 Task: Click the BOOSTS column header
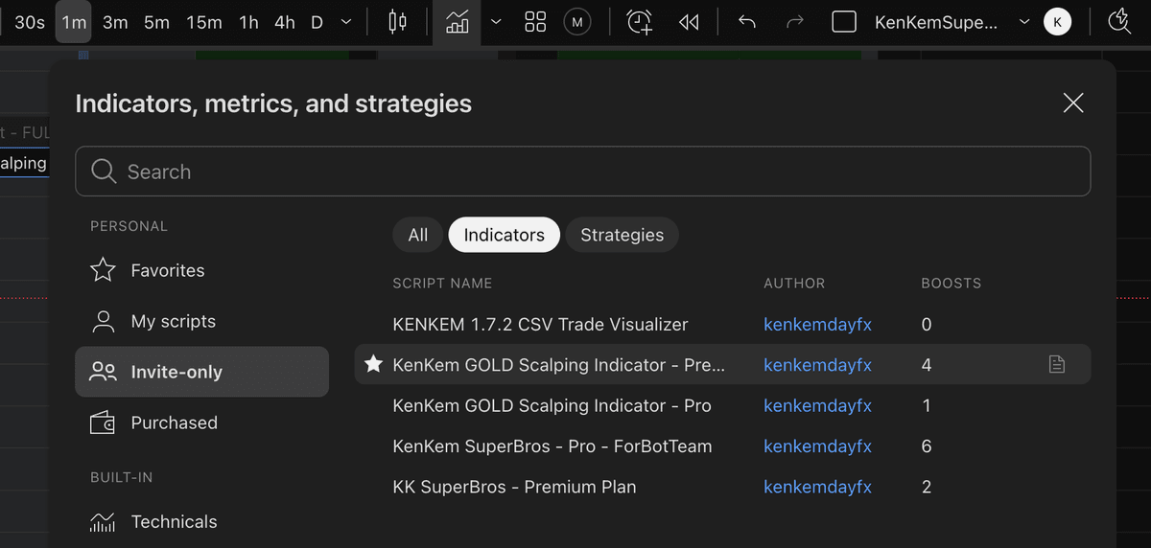coord(951,284)
